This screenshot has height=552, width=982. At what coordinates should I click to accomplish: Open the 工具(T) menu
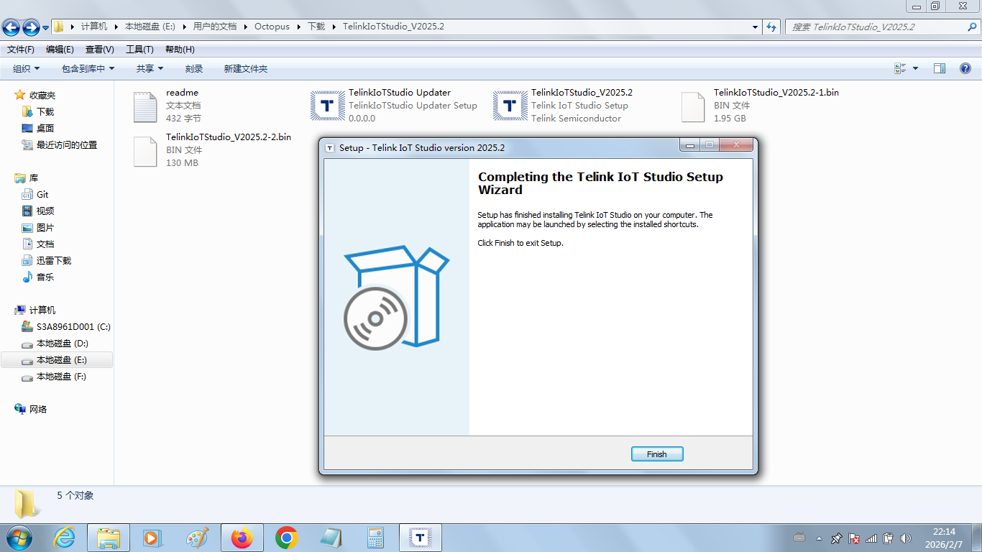click(x=139, y=50)
